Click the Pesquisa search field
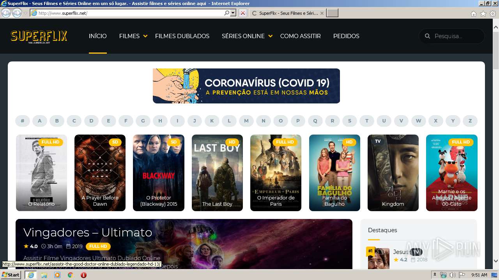This screenshot has height=280, width=499. tap(452, 36)
